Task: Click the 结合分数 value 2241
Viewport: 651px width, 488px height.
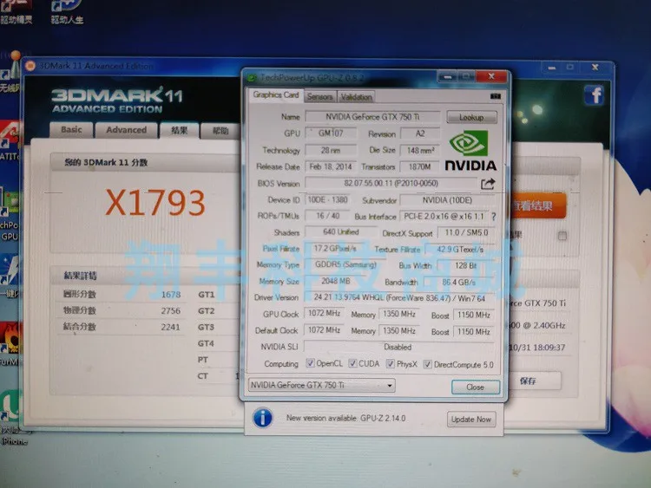Action: [x=171, y=327]
